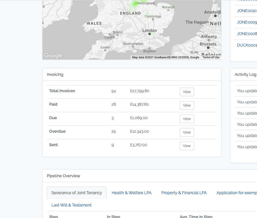The image size is (257, 218).
Task: Open the JONE0009 record link
Action: pos(246,22)
